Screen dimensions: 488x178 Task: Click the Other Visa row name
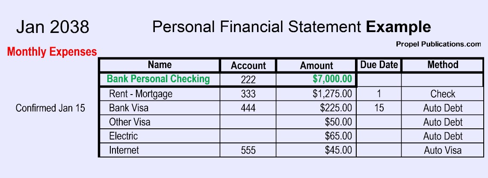tap(130, 122)
